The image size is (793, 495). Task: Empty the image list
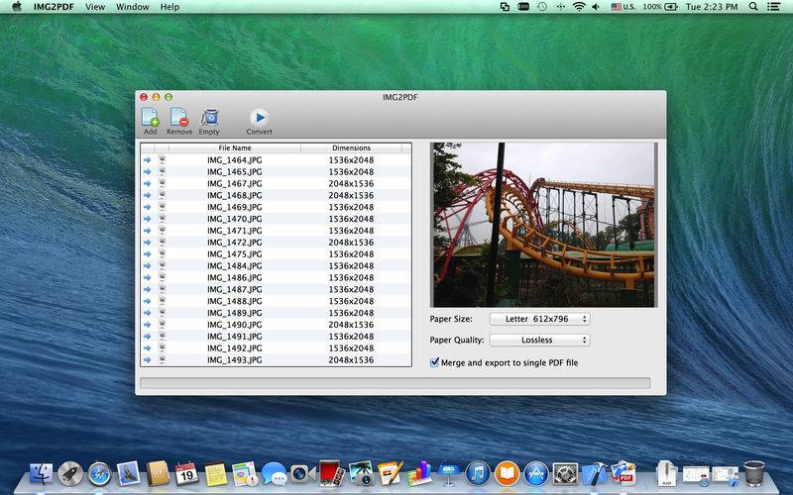point(209,119)
